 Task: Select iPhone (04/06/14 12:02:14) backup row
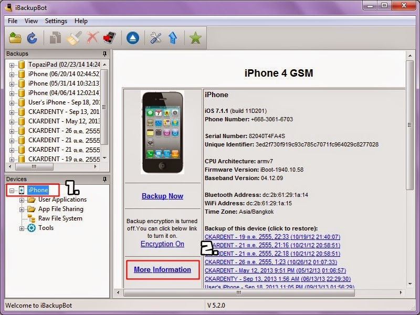[x=64, y=93]
